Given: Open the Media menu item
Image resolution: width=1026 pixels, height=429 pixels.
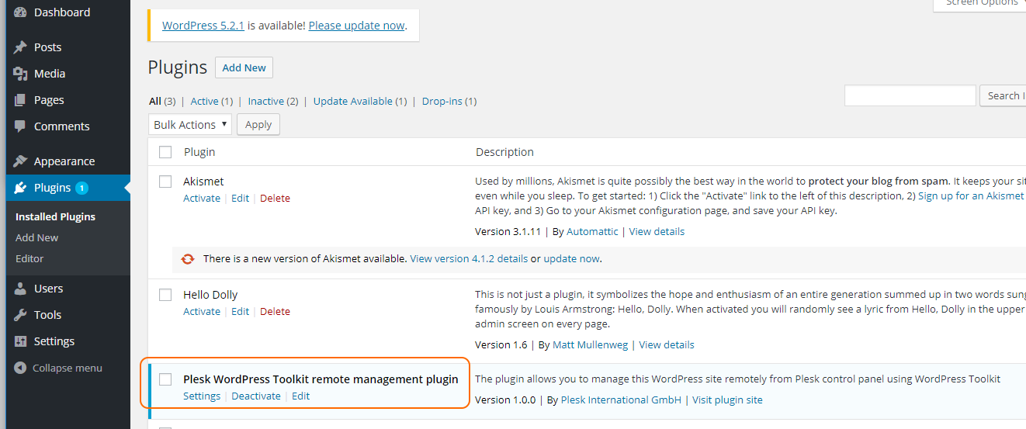Looking at the screenshot, I should [x=50, y=74].
